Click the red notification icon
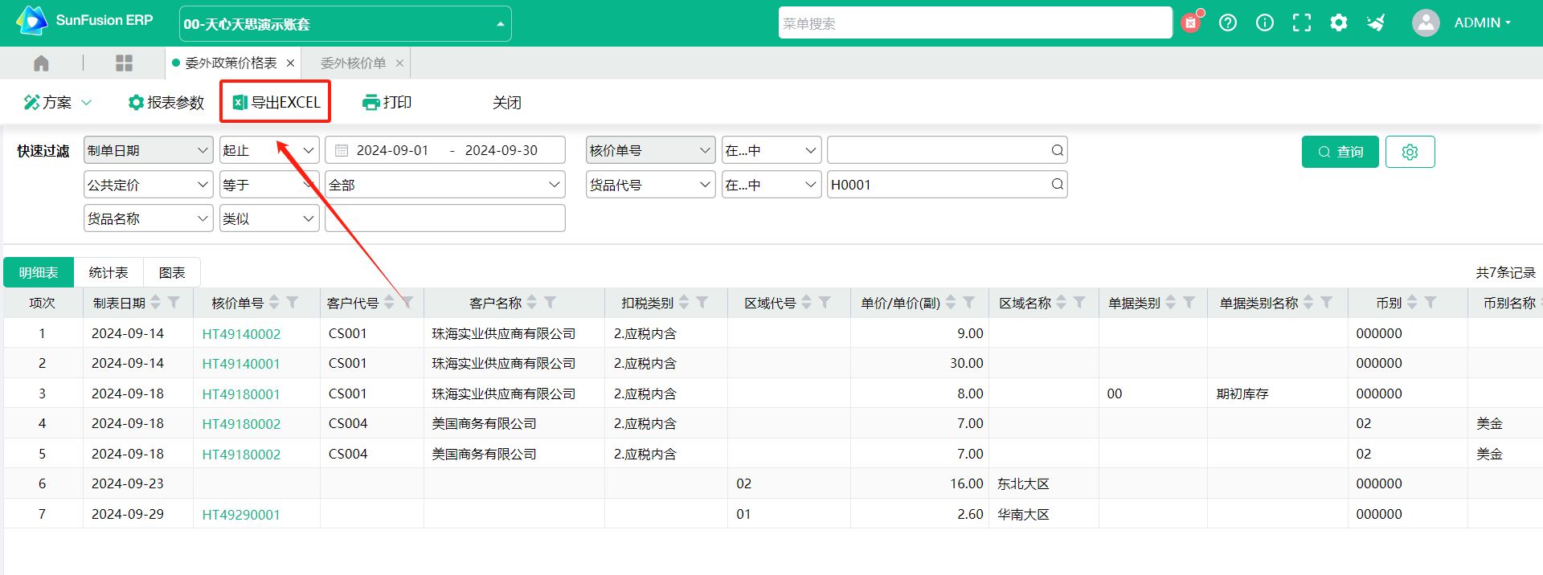The width and height of the screenshot is (1543, 575). (x=1191, y=22)
